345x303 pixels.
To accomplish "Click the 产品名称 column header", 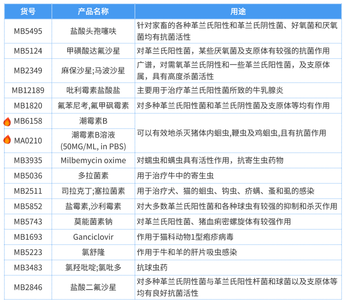I will pyautogui.click(x=93, y=12).
